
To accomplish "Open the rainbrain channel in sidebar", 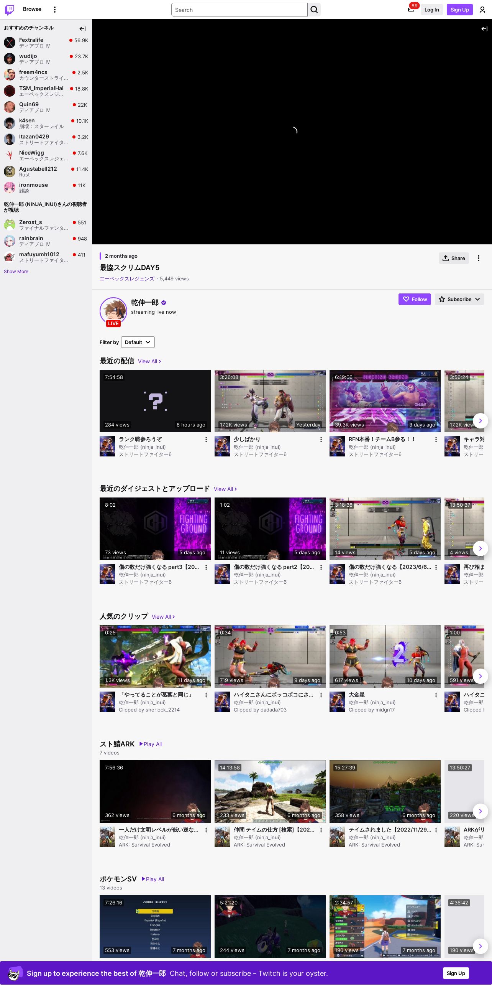I will (46, 241).
